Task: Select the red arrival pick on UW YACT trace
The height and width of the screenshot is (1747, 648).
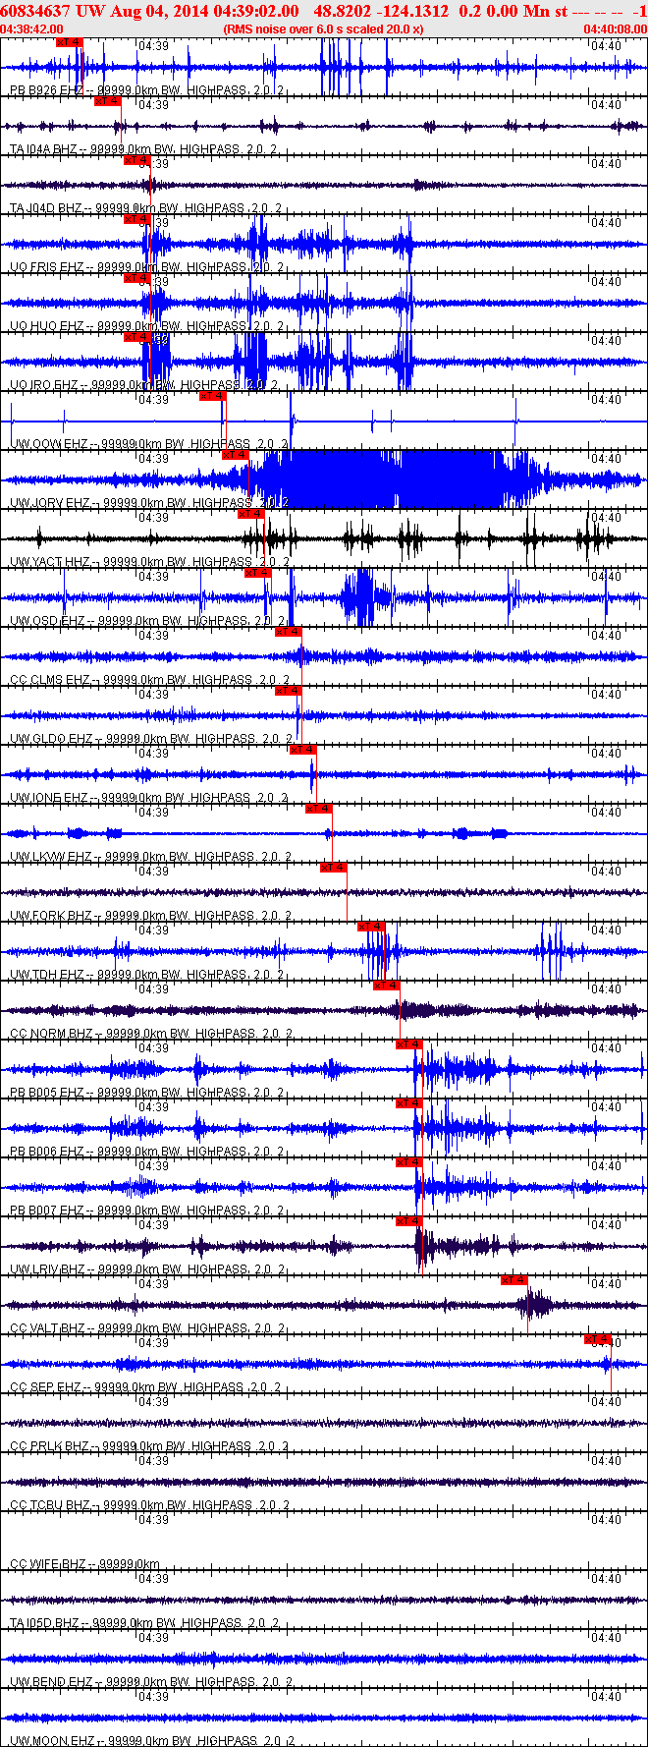Action: [251, 514]
